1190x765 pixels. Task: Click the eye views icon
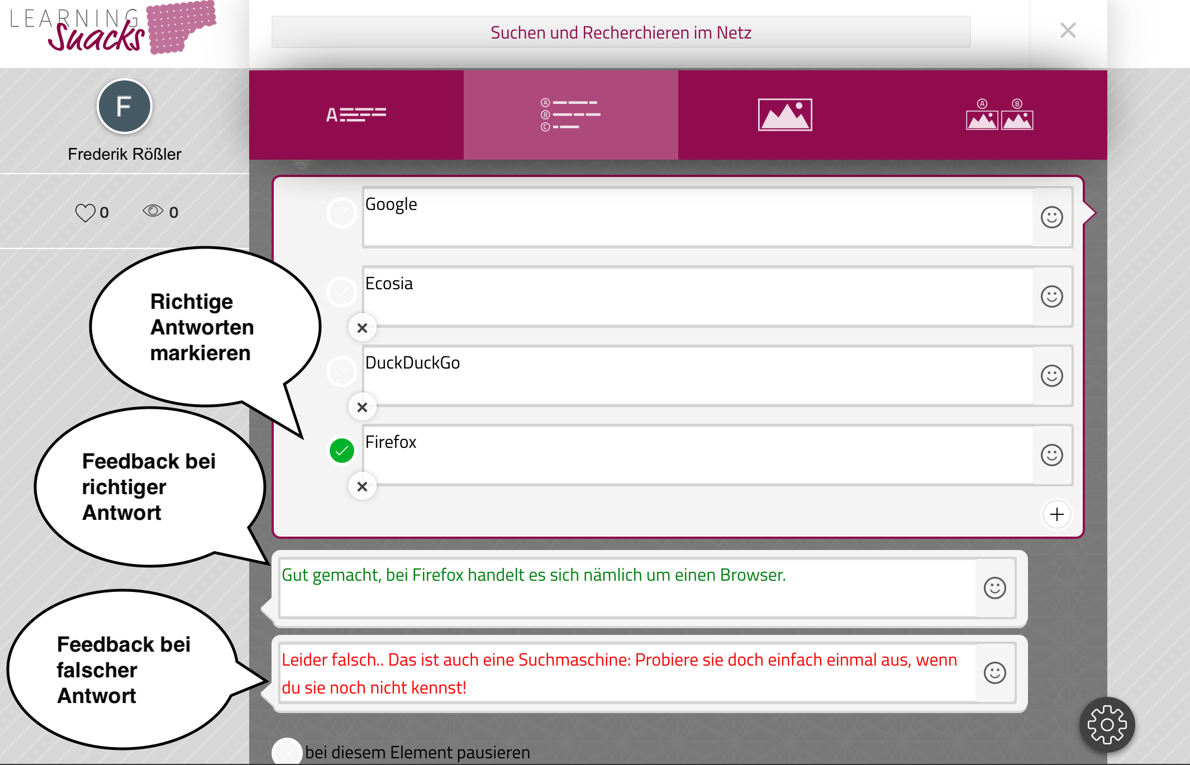(x=153, y=211)
